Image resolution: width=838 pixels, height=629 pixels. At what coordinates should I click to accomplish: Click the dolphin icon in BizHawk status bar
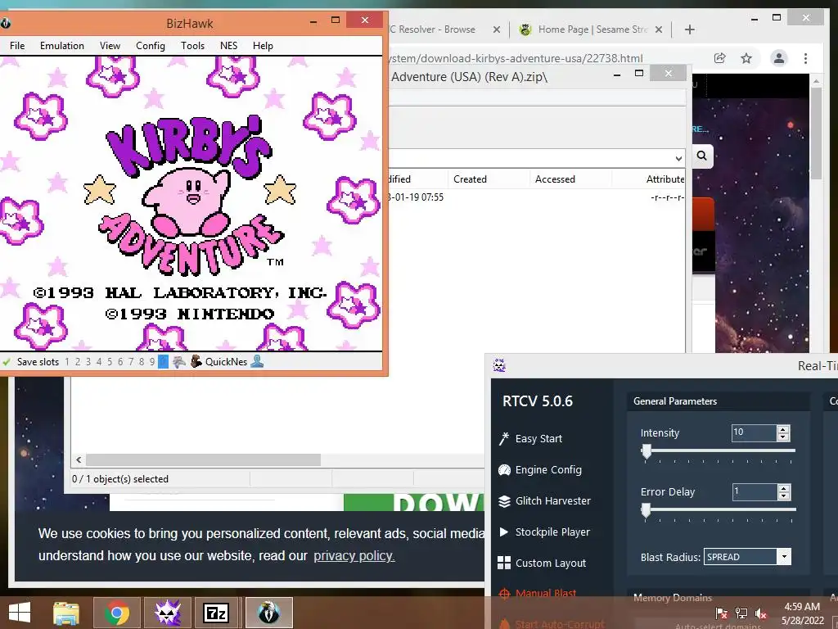click(x=179, y=362)
